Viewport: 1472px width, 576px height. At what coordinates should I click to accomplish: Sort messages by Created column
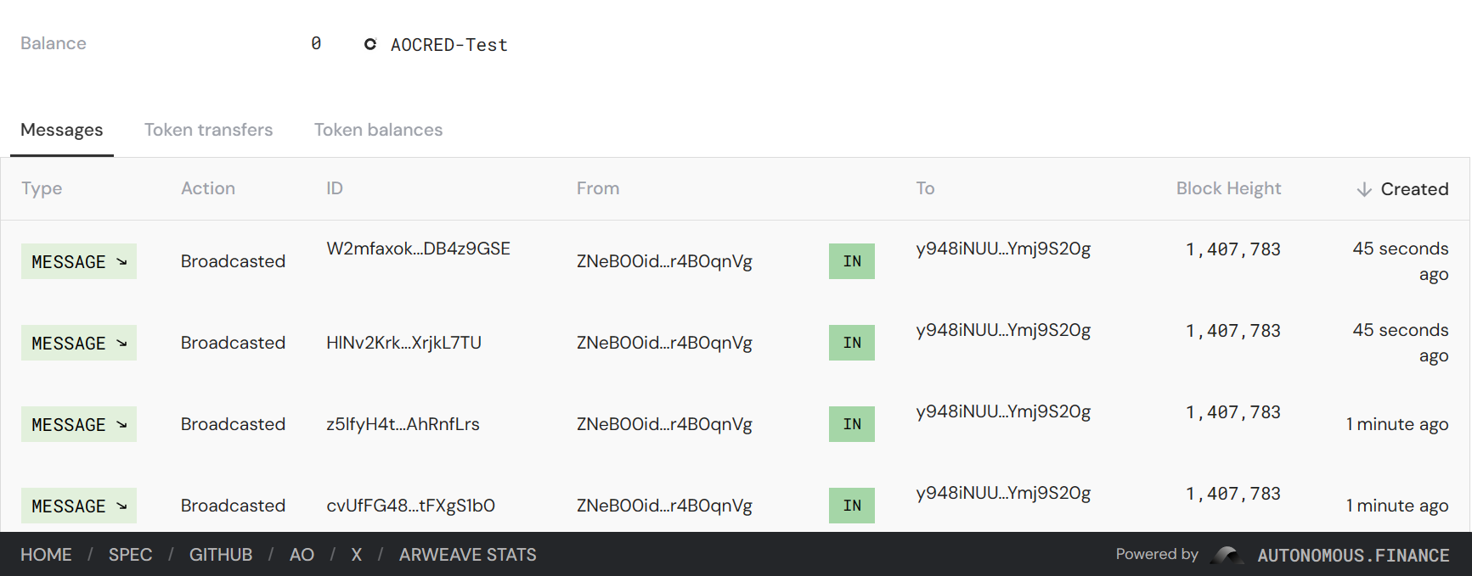click(1413, 189)
